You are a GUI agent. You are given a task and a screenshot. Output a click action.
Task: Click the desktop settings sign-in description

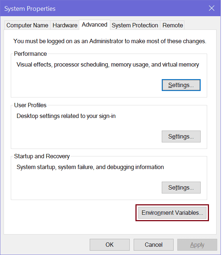point(66,116)
